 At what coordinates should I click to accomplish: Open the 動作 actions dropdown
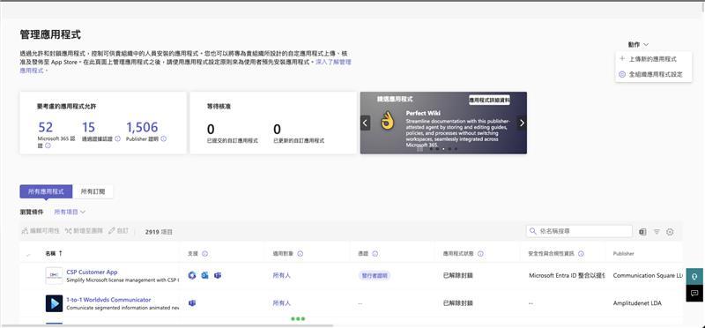tap(638, 45)
